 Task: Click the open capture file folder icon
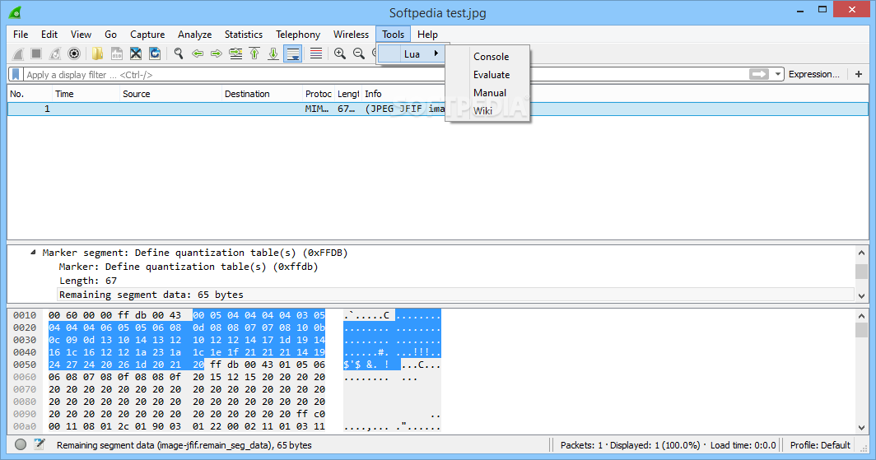tap(98, 53)
